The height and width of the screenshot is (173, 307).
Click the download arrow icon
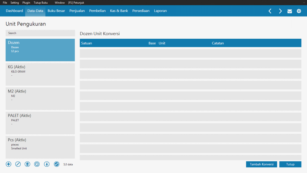point(46,164)
